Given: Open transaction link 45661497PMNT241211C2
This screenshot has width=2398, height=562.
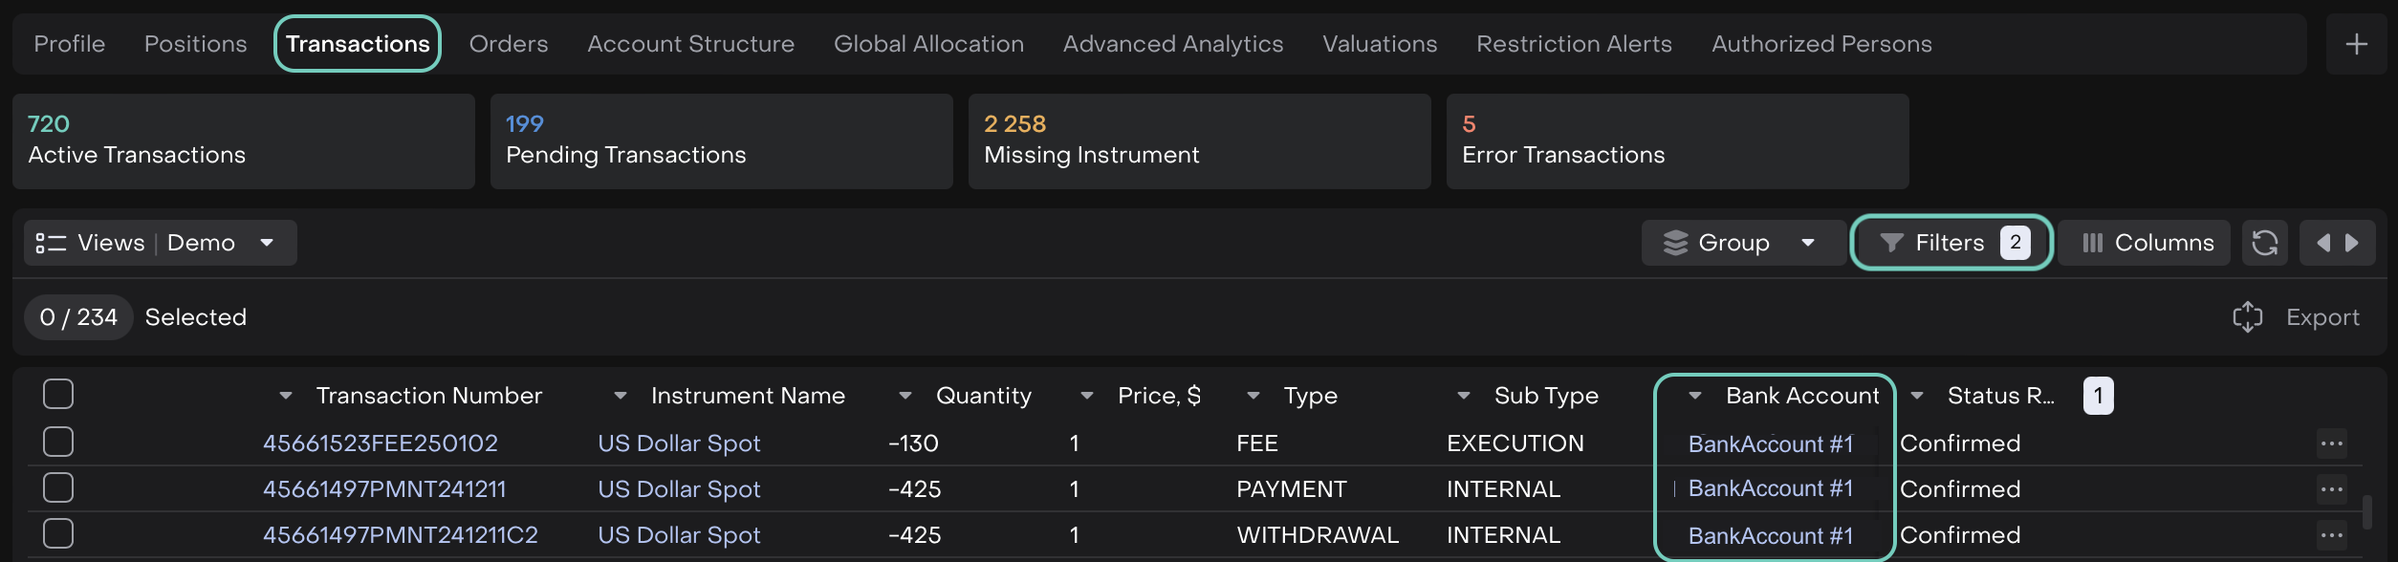Looking at the screenshot, I should click(401, 535).
